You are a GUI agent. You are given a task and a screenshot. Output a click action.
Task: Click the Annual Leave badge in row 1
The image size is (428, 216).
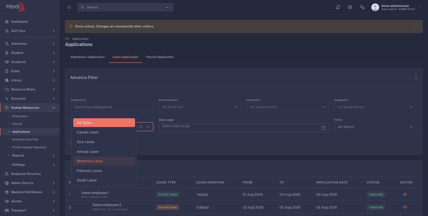tap(168, 194)
